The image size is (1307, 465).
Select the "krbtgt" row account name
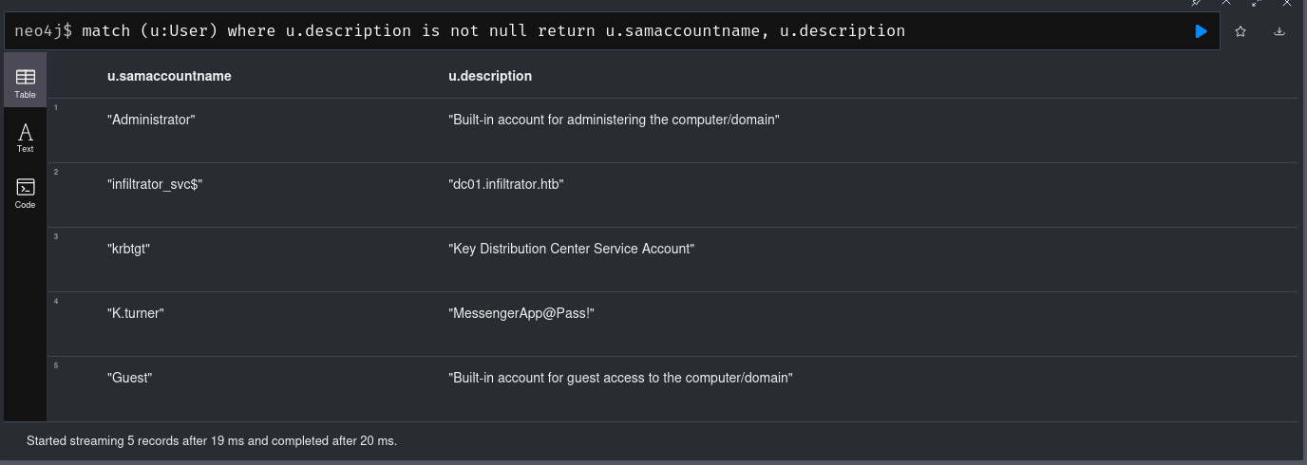[x=129, y=249]
